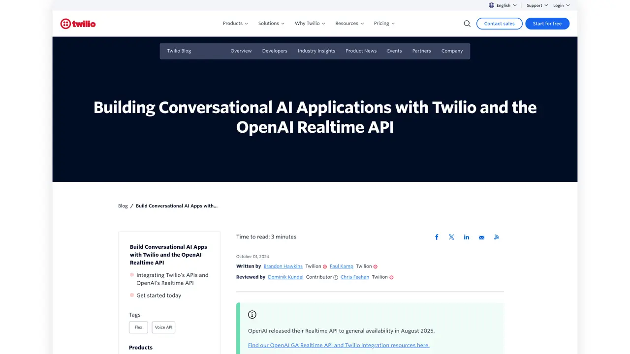The height and width of the screenshot is (354, 630).
Task: Open Chris Feehan reviewer link
Action: pyautogui.click(x=355, y=277)
